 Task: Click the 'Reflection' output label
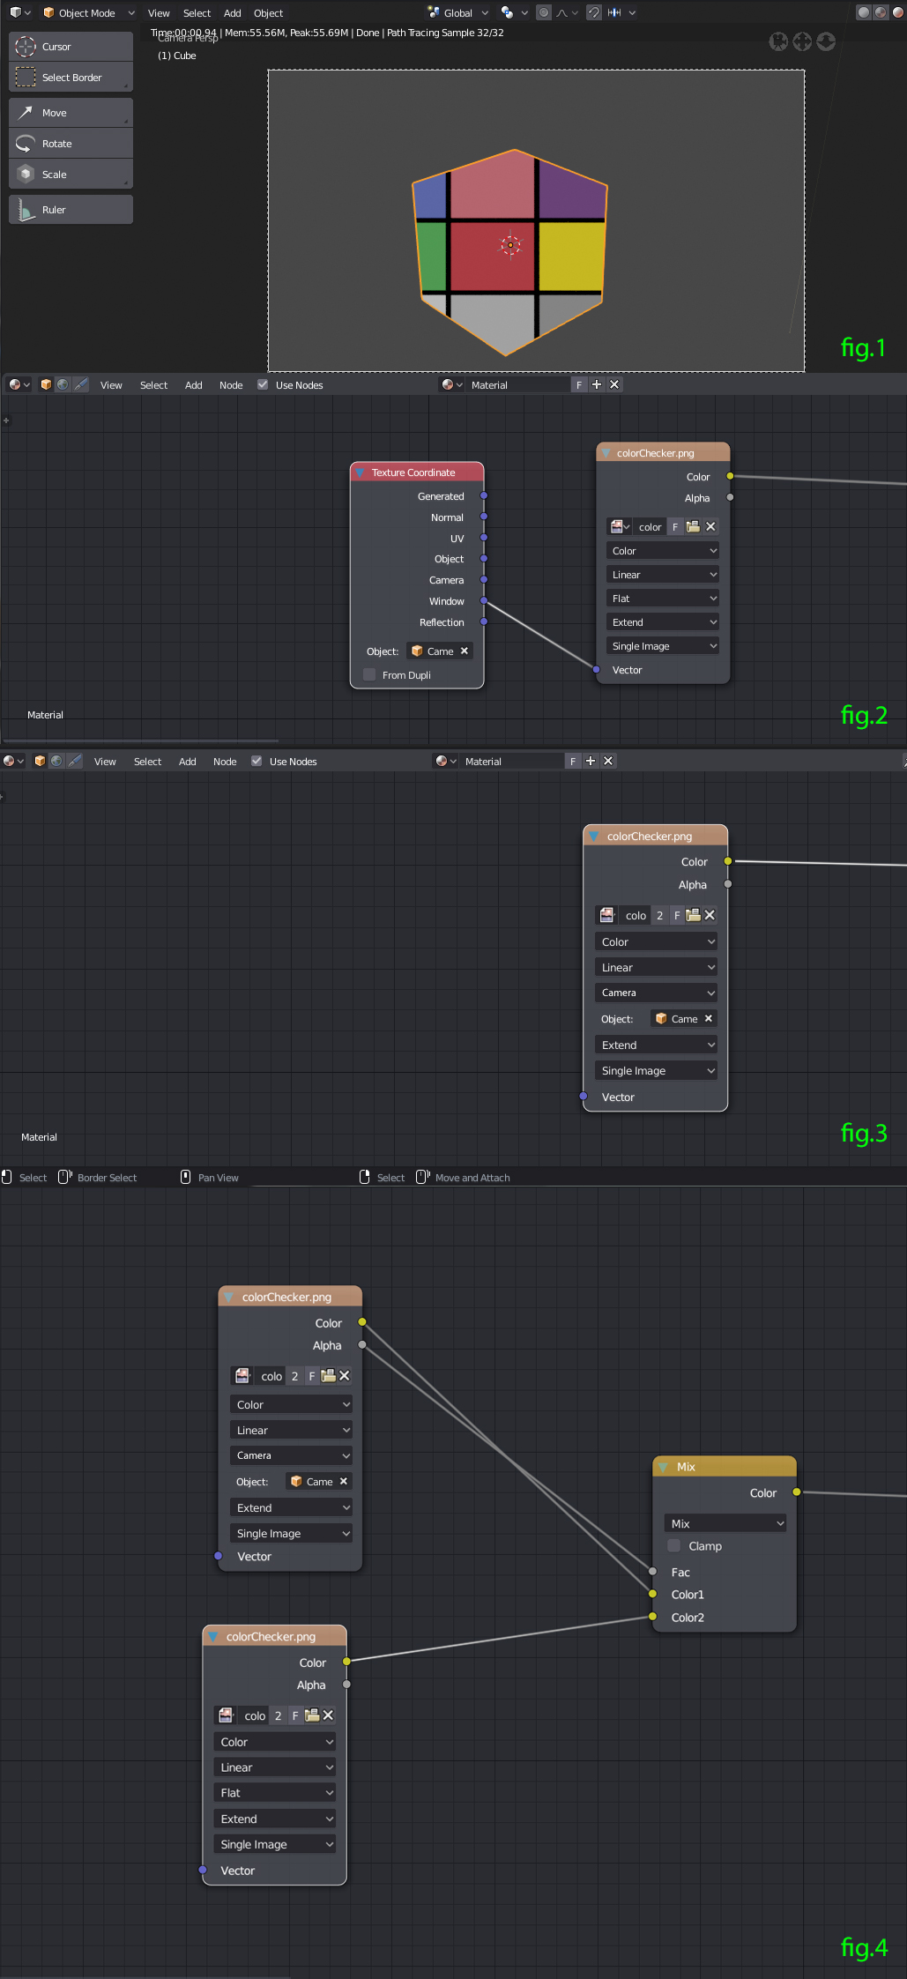coord(442,622)
